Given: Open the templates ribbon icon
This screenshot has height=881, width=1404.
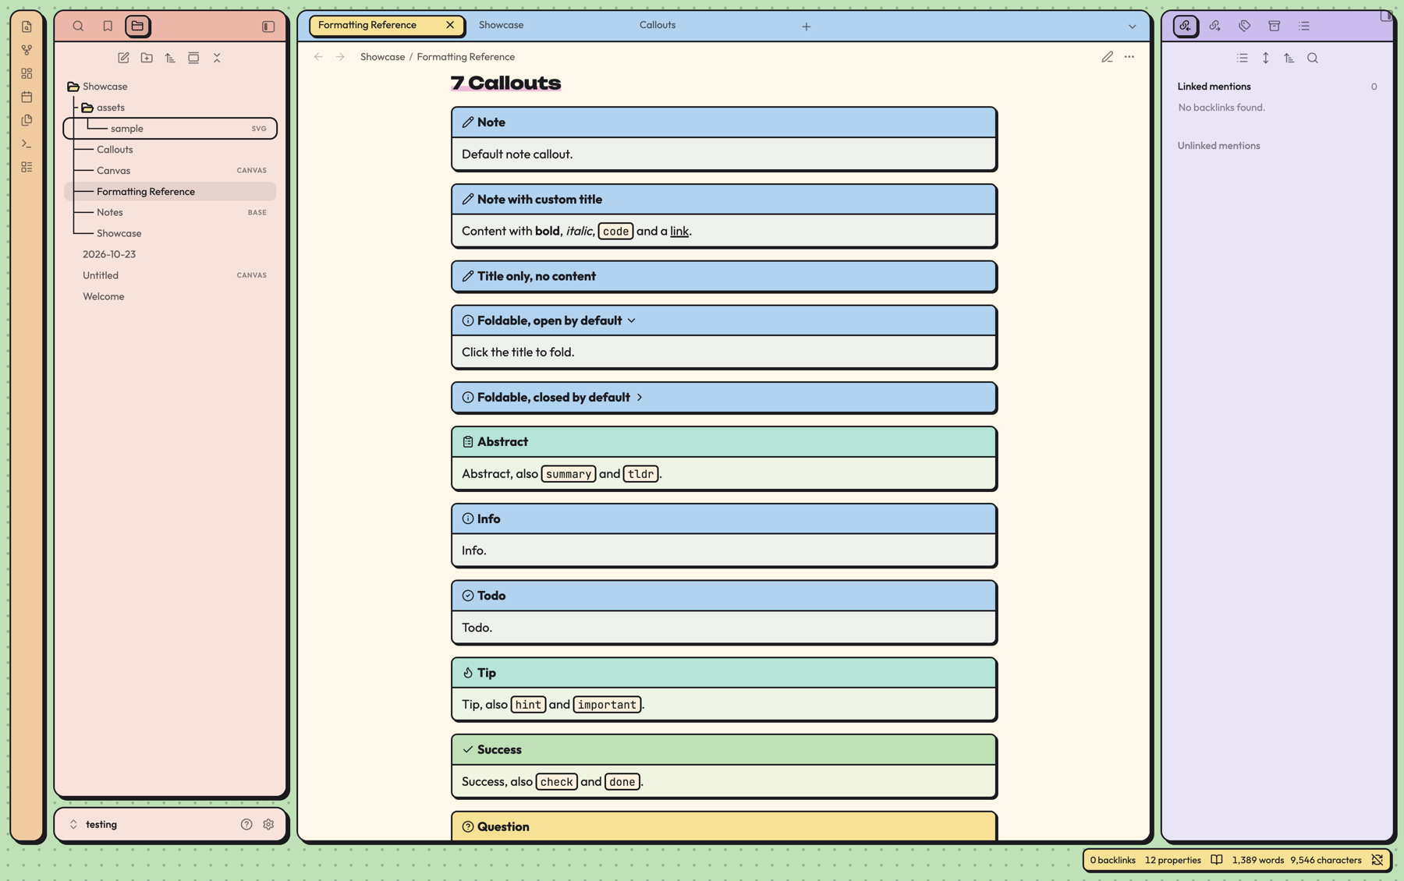Looking at the screenshot, I should click(27, 120).
